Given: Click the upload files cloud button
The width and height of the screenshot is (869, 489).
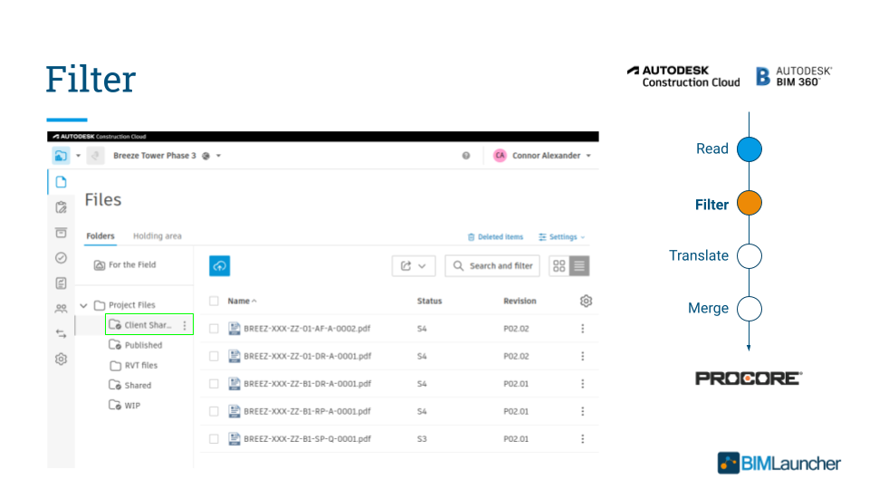Looking at the screenshot, I should pos(219,265).
